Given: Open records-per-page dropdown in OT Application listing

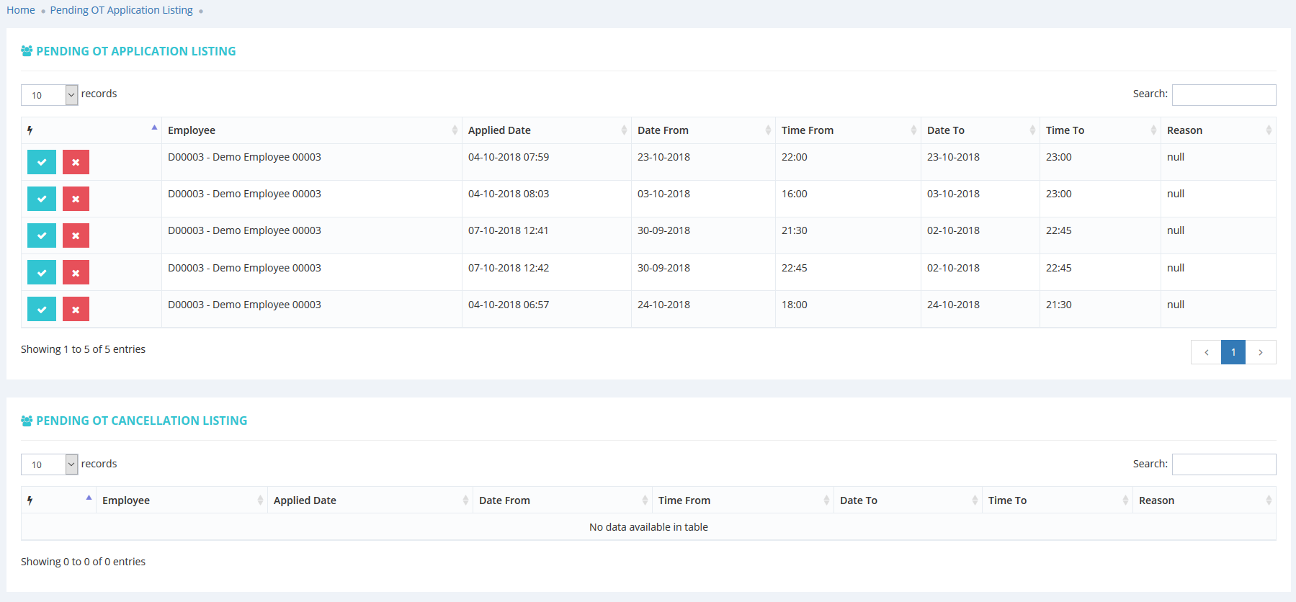Looking at the screenshot, I should point(49,95).
